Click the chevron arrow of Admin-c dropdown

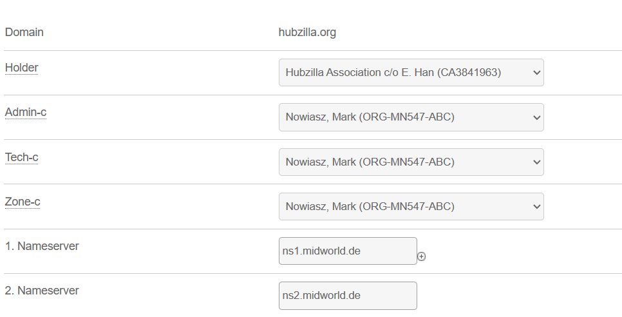coord(537,117)
